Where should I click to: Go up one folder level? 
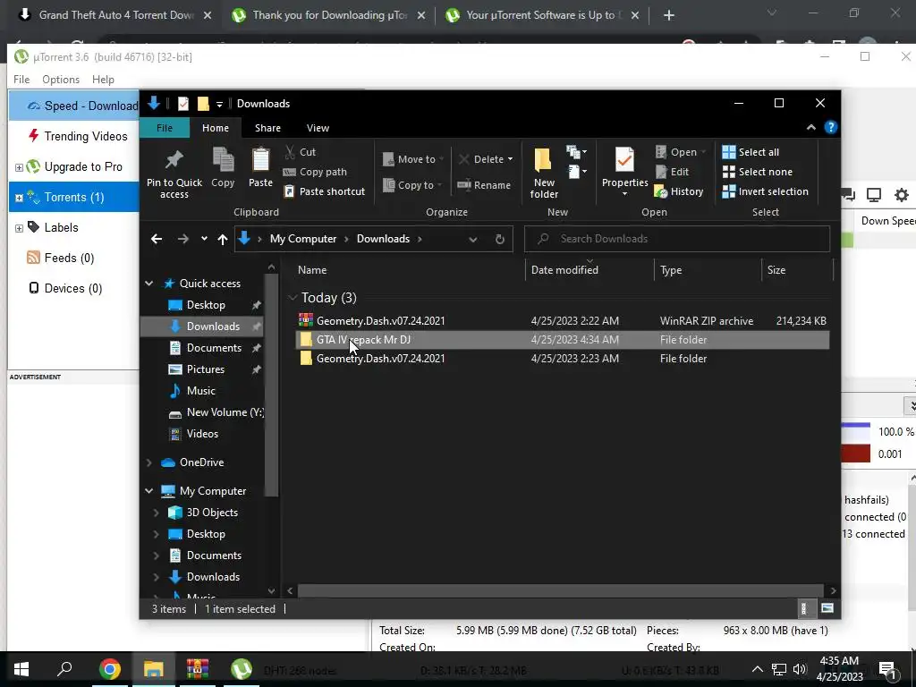click(223, 239)
